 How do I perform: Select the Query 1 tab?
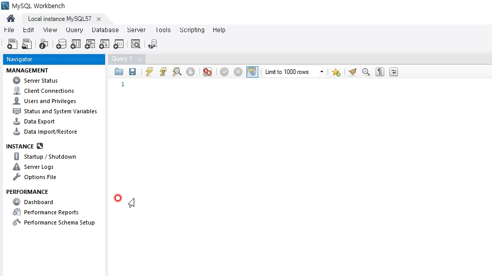122,59
